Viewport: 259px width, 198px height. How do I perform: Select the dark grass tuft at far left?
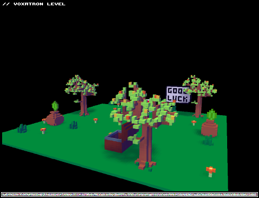click(x=22, y=128)
